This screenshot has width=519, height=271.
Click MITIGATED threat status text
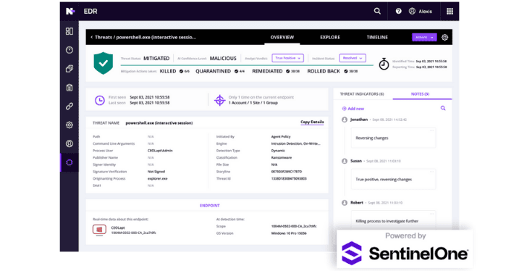[x=156, y=58]
